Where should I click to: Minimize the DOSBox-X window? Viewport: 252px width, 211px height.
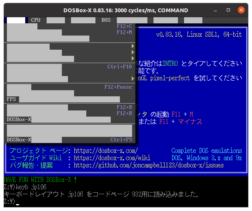[x=215, y=10]
